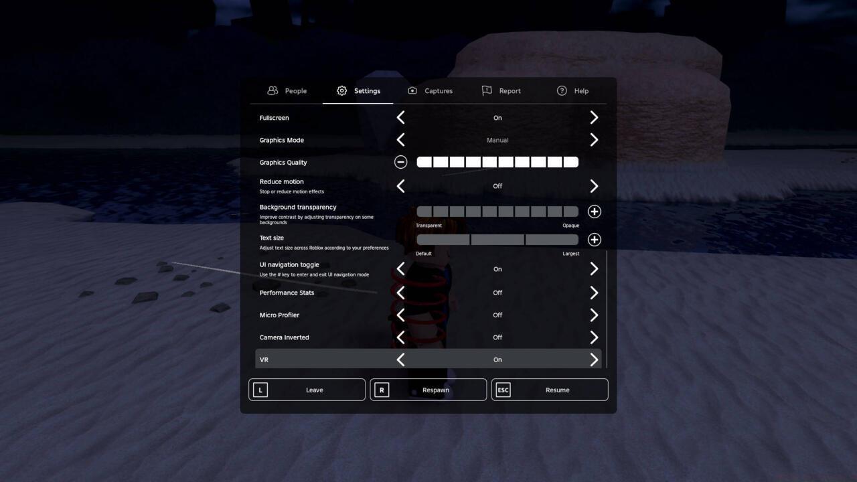This screenshot has height=482, width=857.
Task: Switch to the Captures tab
Action: [431, 90]
